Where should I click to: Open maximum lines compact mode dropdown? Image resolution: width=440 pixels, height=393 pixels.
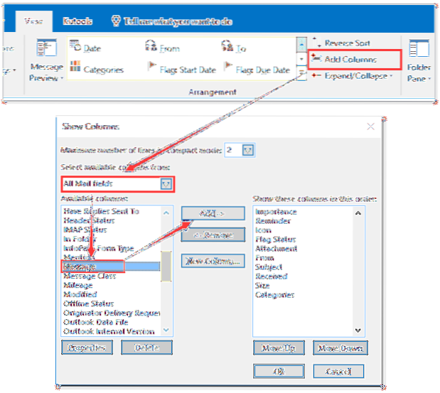(x=248, y=150)
